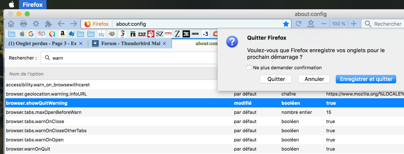Click the https://www.mozilla.org value cell

365,94
